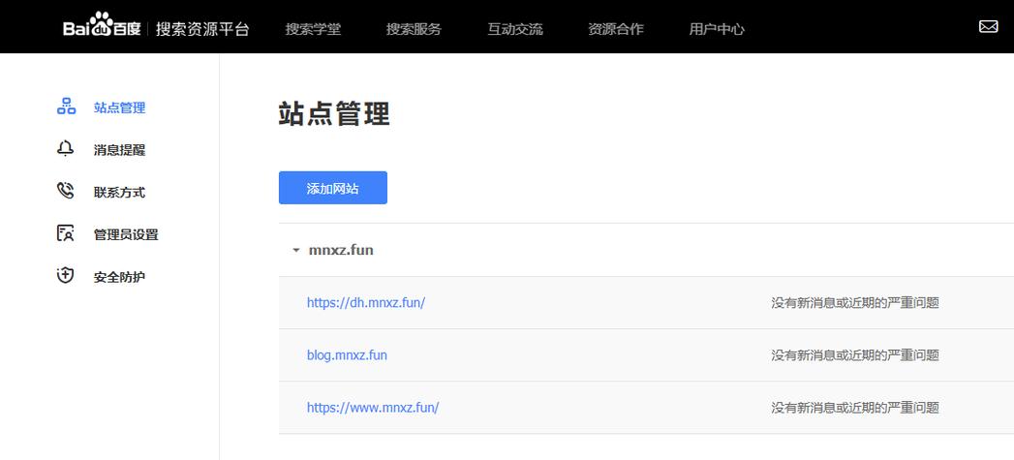Select 联系方式 in the sidebar
Viewport: 1014px width, 460px height.
[120, 192]
